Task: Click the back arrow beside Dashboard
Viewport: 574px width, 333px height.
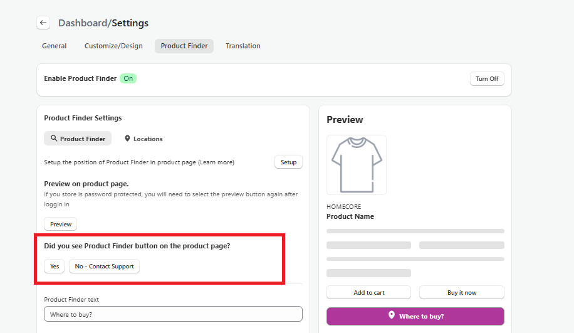Action: point(43,23)
